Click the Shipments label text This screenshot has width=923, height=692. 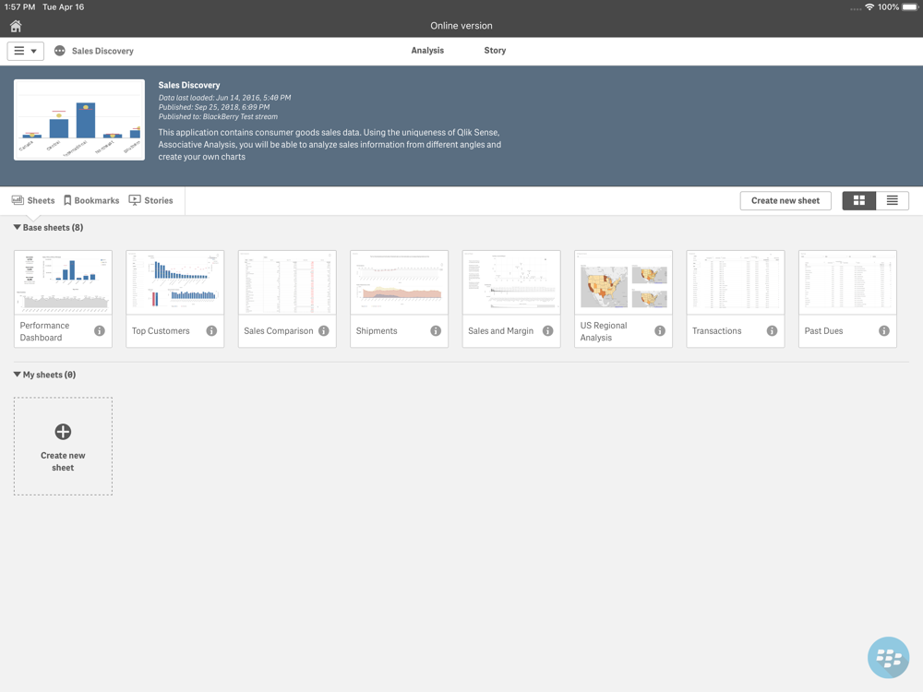coord(377,330)
